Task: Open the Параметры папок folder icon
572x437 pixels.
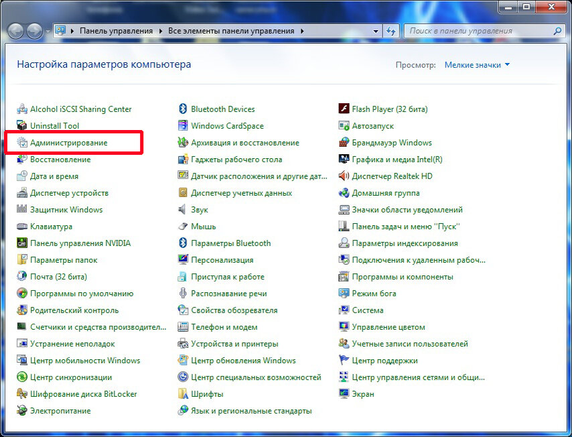Action: [x=22, y=259]
